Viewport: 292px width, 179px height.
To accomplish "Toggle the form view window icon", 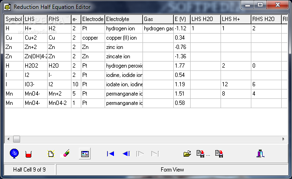I will pos(85,154).
